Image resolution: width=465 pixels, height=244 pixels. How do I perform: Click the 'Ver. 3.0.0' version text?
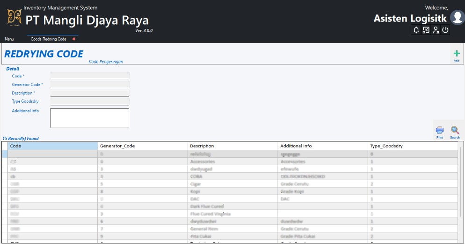pos(144,30)
